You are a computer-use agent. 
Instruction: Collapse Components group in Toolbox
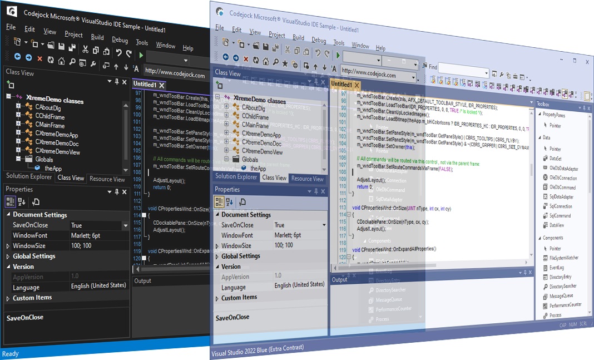(540, 238)
